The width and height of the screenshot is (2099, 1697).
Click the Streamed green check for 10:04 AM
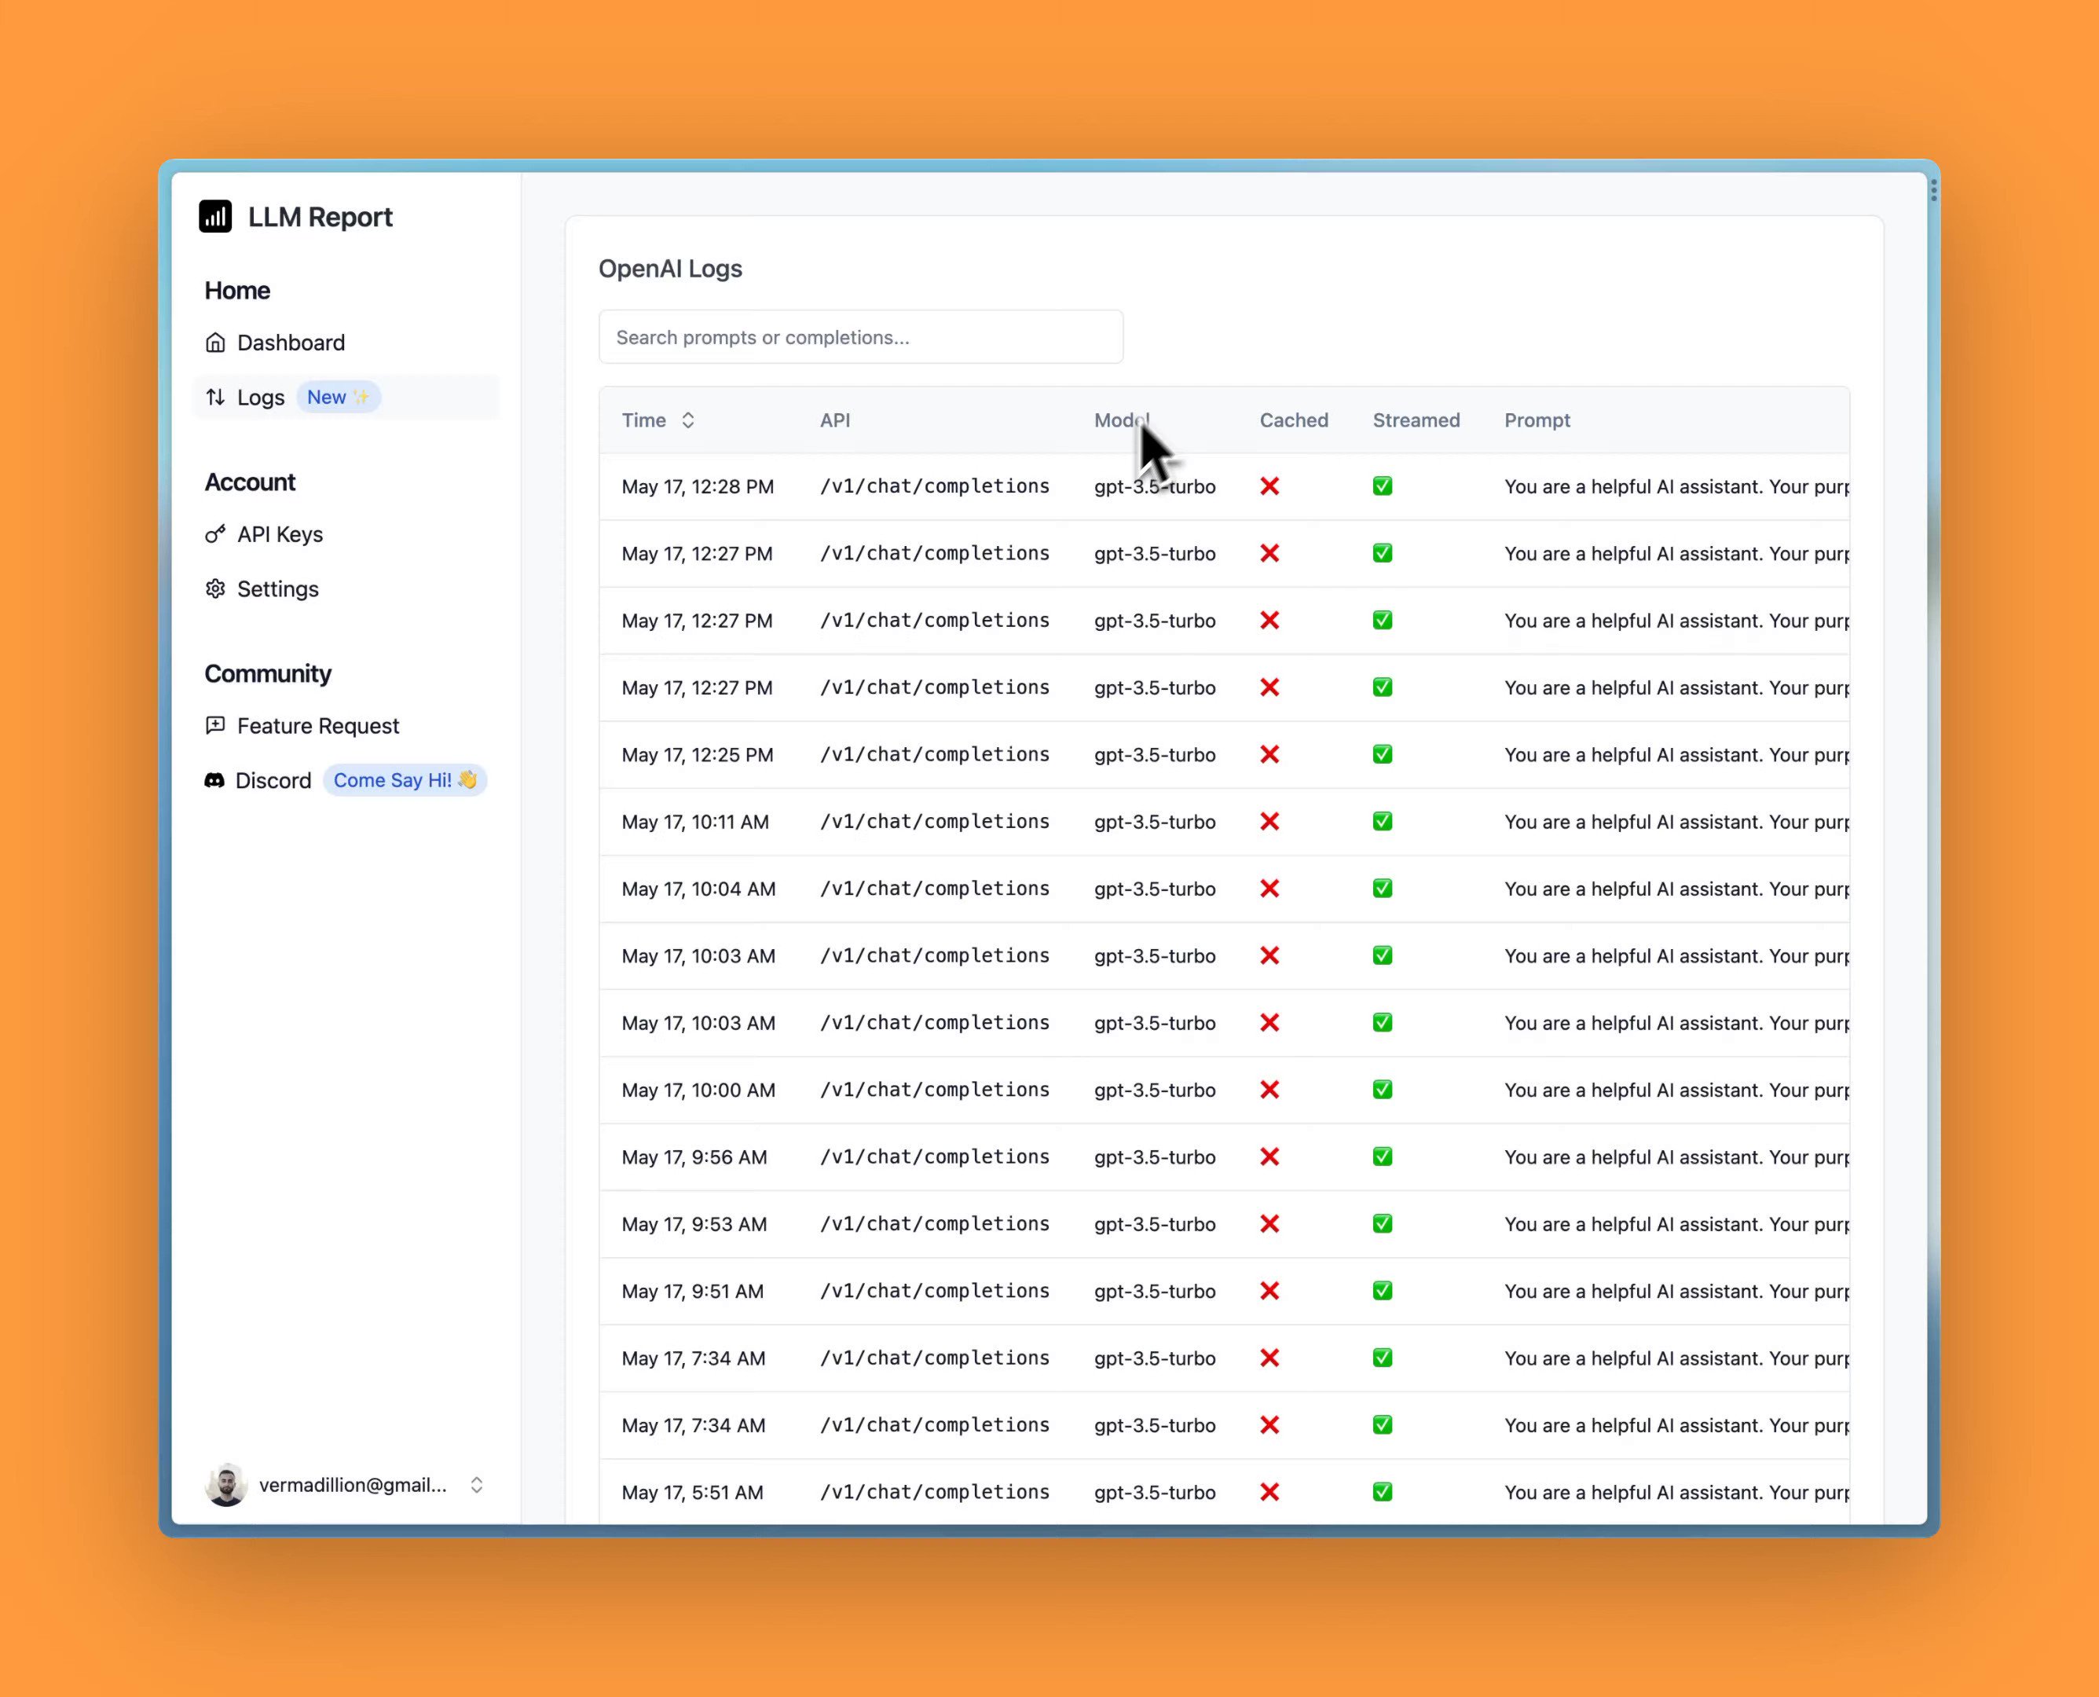[1383, 889]
